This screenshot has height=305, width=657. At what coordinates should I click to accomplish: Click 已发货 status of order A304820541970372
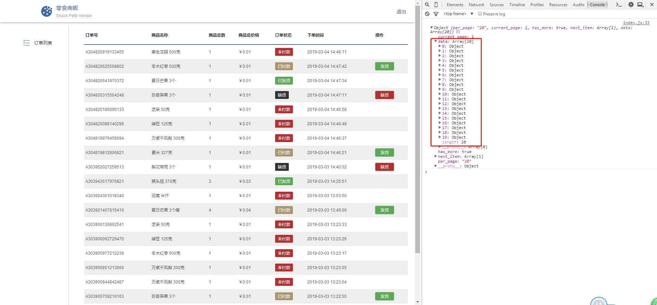pos(284,81)
